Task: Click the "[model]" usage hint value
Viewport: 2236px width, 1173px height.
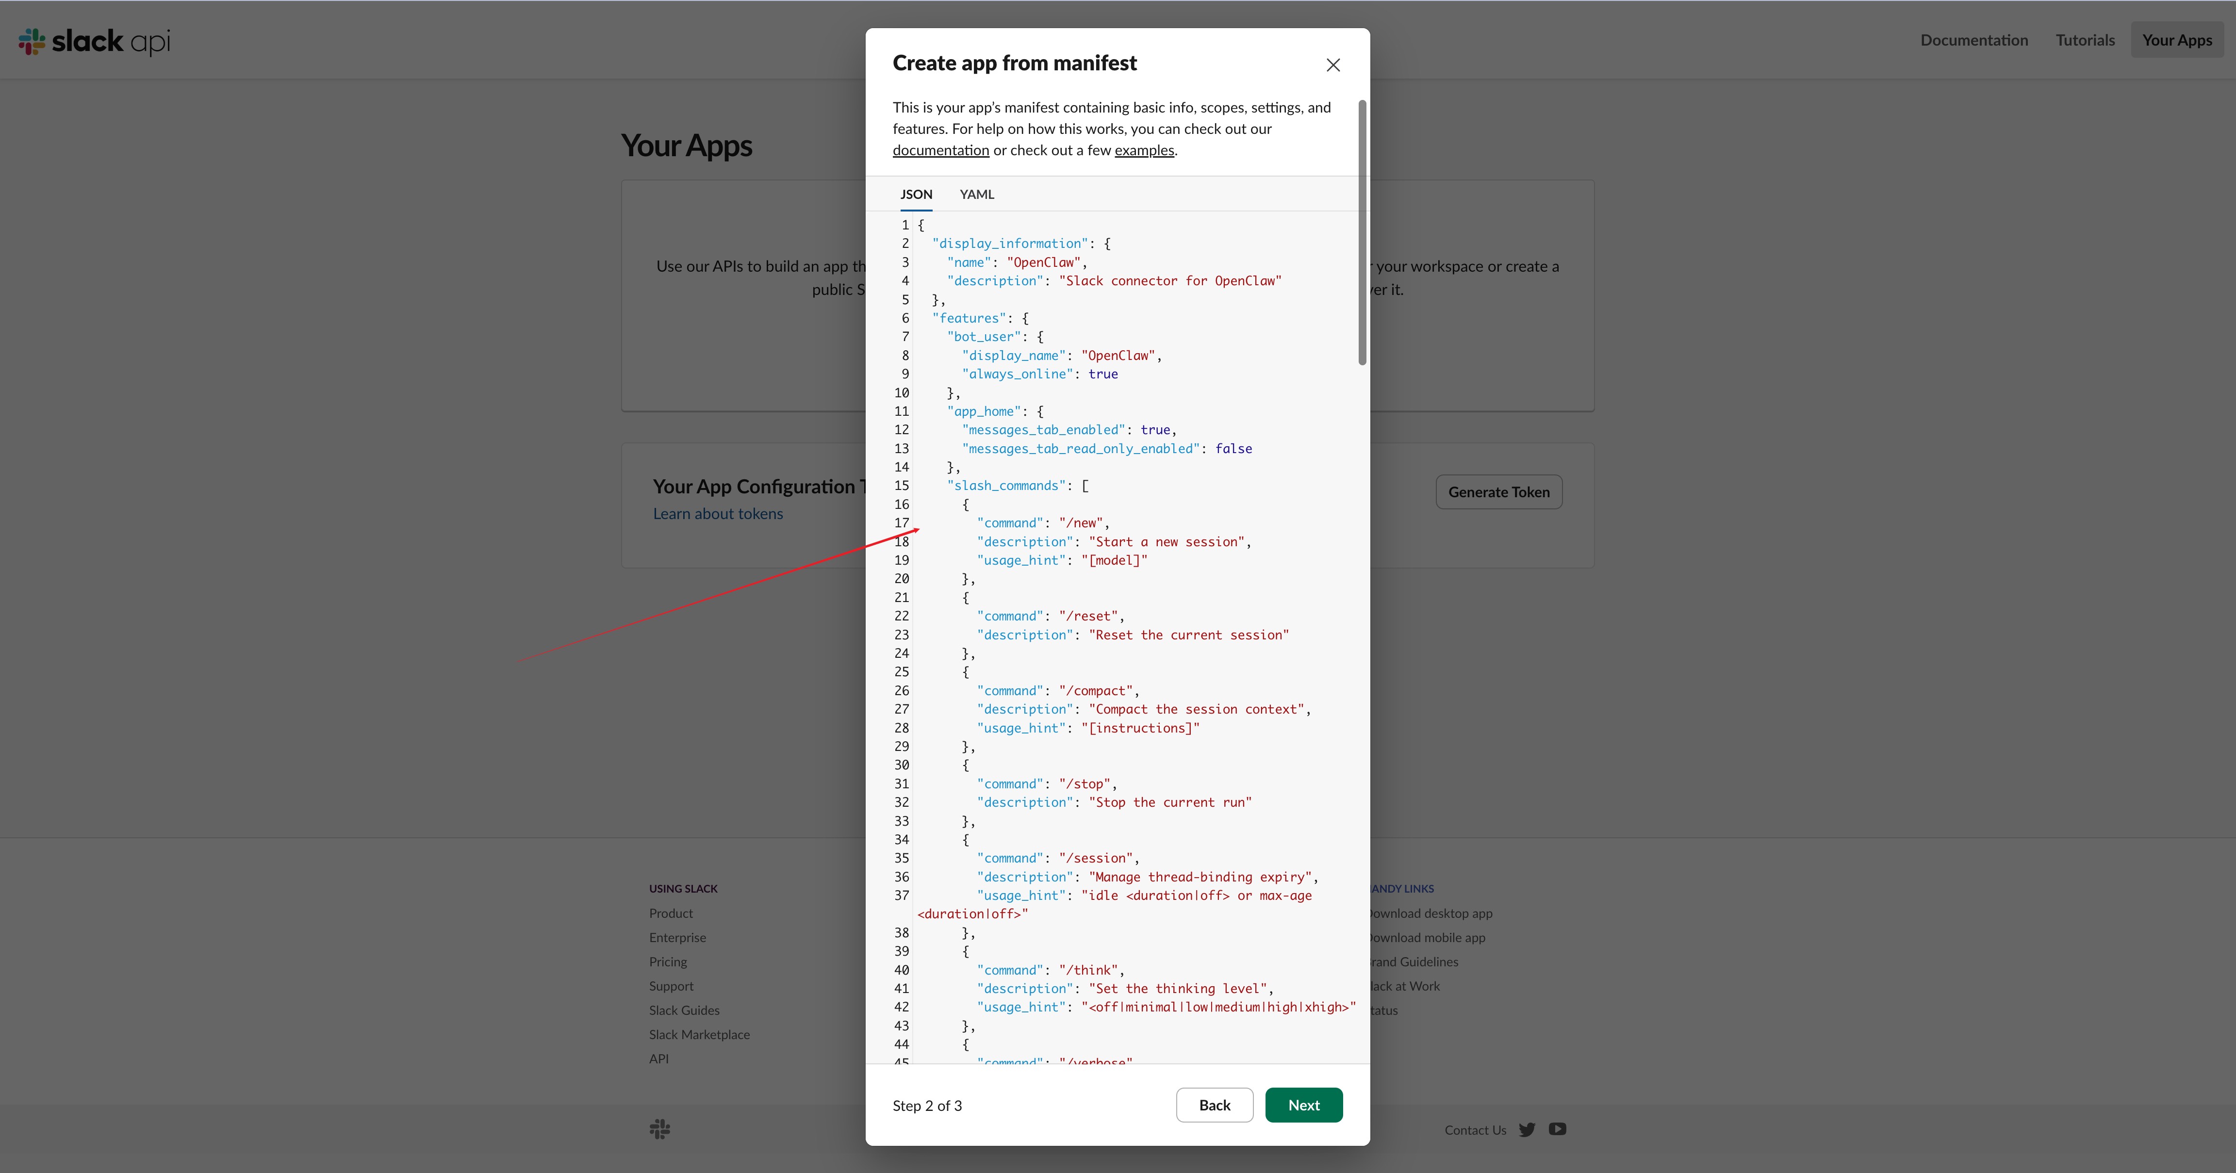Action: pos(1115,560)
